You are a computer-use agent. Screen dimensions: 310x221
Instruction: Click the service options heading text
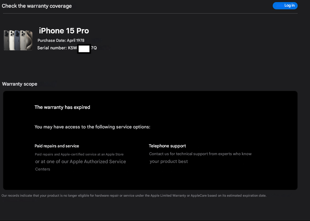pyautogui.click(x=92, y=127)
